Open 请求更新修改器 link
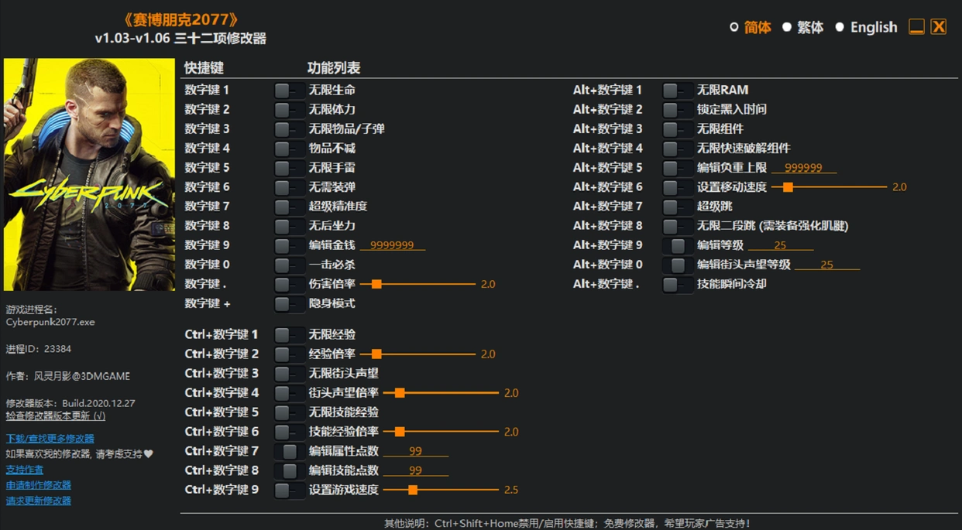 click(x=39, y=501)
